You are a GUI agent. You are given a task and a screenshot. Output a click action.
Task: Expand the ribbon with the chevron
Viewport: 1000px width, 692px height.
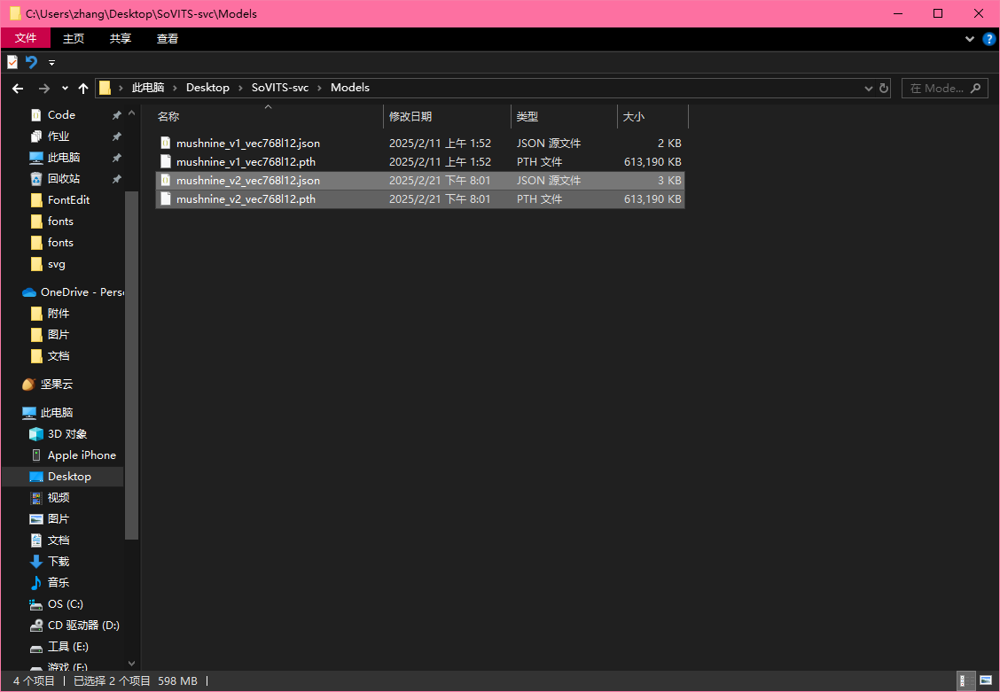(x=969, y=39)
